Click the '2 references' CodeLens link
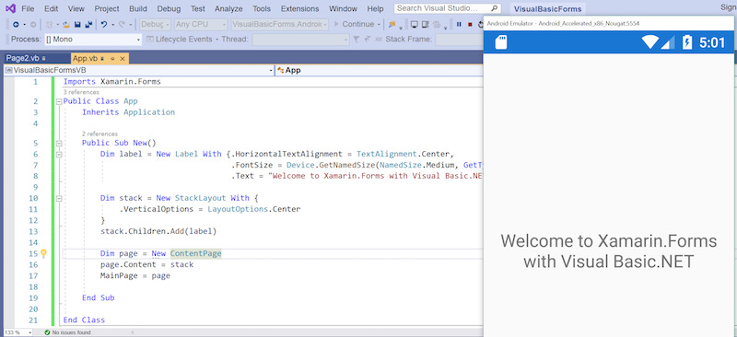This screenshot has width=737, height=337. (99, 134)
